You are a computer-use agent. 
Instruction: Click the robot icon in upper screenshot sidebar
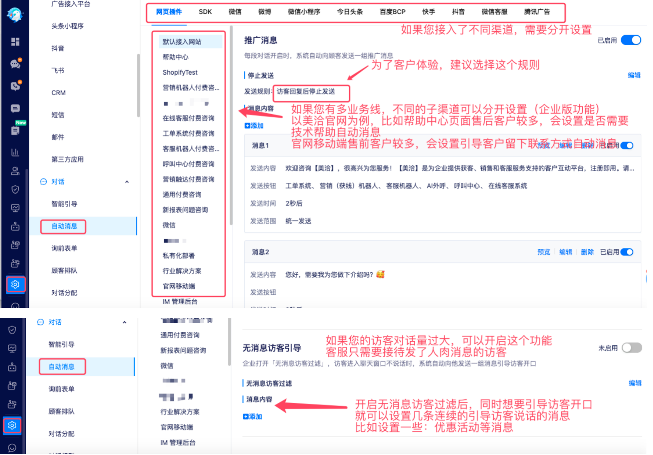pos(15,226)
